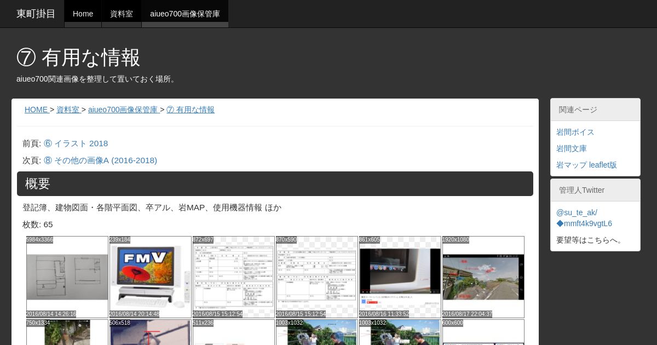
Task: Open the 600x600 thumbnail
Action: 483,332
